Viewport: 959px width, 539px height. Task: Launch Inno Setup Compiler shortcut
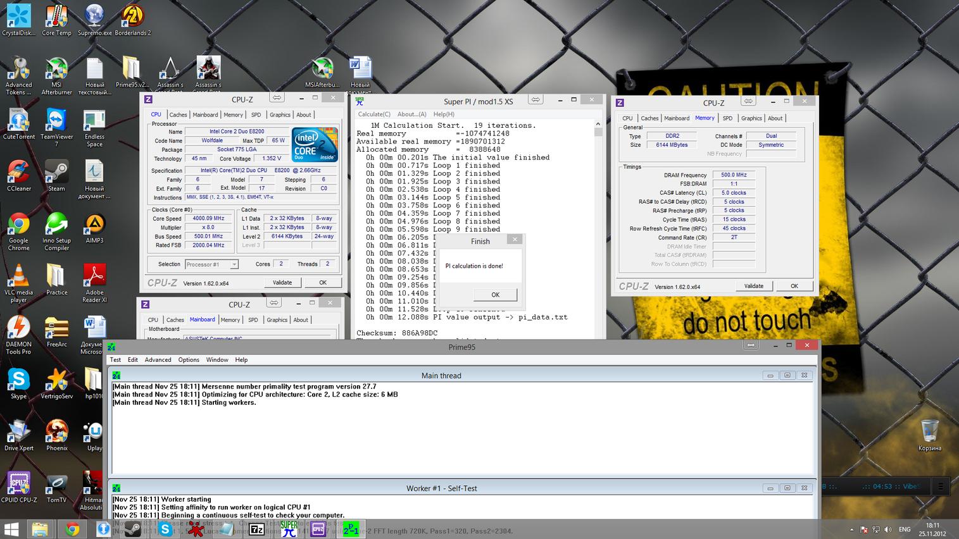click(56, 232)
